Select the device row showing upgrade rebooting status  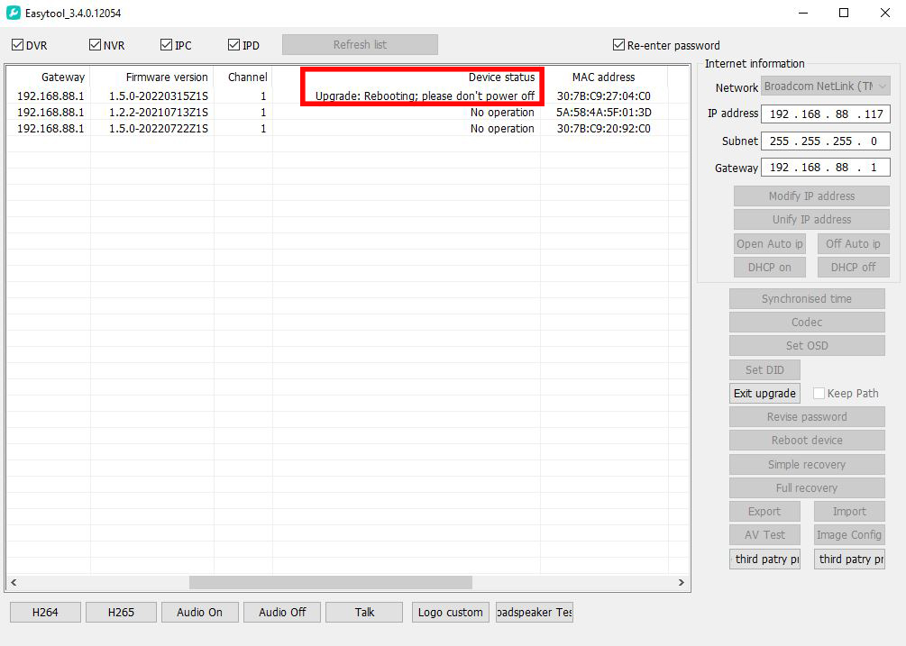424,96
